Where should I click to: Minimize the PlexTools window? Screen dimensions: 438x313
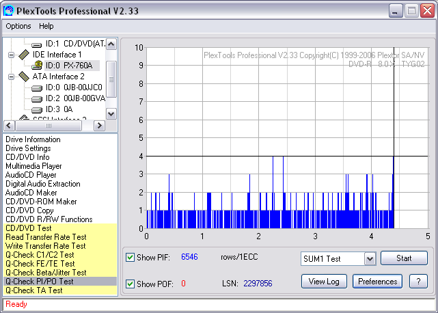point(395,11)
